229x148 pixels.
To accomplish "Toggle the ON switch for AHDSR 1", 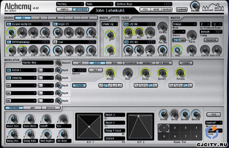I will [9, 70].
